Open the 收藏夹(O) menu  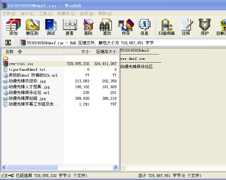click(66, 14)
